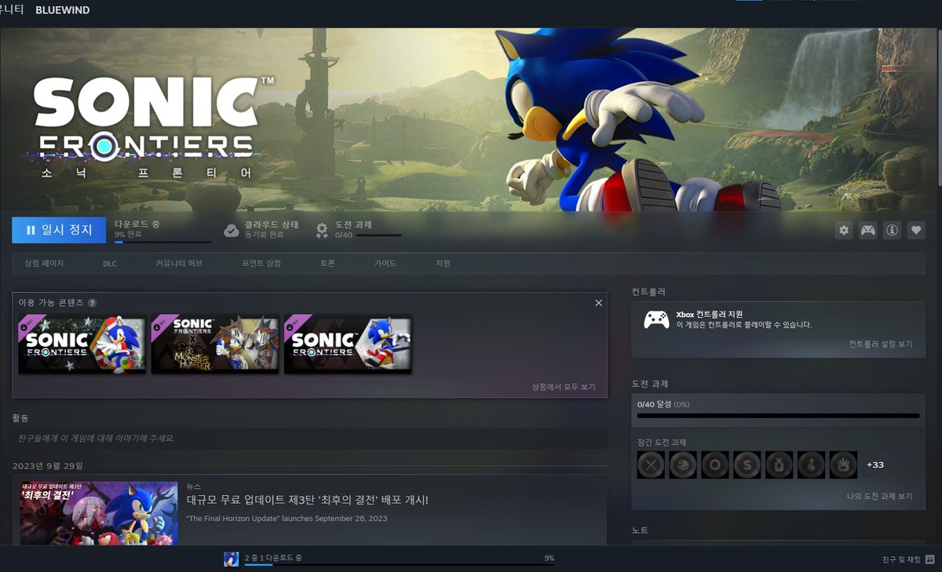This screenshot has width=942, height=572.
Task: Open controller layout icon near settings gear
Action: (867, 231)
